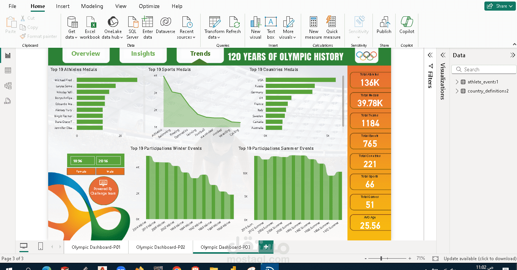This screenshot has width=517, height=270.
Task: Open the File menu
Action: click(13, 6)
